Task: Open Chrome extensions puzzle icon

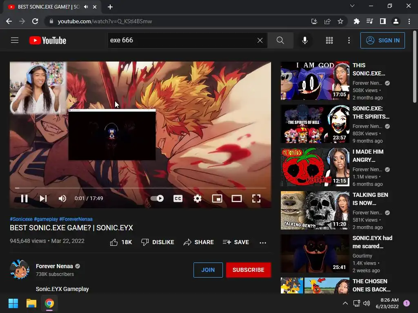Action: 356,21
